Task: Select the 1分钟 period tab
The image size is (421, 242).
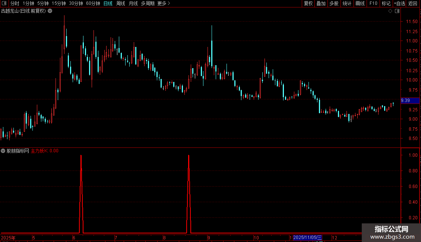Action: (x=28, y=3)
